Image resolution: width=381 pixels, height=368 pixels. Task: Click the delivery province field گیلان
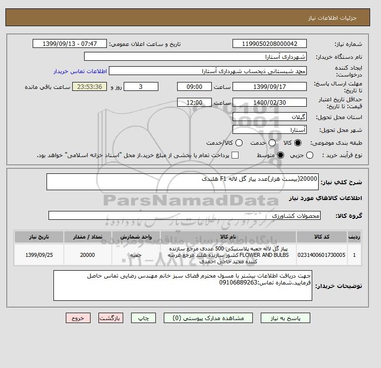pyautogui.click(x=270, y=117)
